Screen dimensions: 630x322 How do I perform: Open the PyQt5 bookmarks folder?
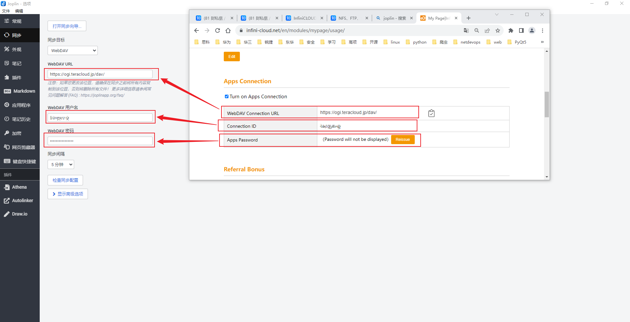pyautogui.click(x=517, y=42)
